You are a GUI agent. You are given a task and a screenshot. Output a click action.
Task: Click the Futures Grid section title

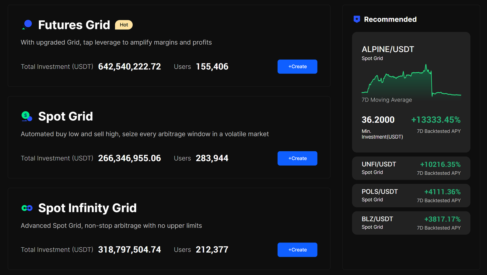click(x=74, y=25)
